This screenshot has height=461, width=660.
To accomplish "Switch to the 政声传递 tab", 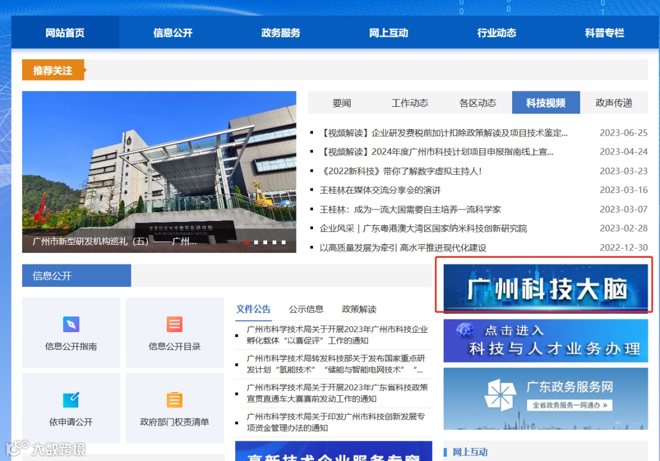I will tap(614, 103).
